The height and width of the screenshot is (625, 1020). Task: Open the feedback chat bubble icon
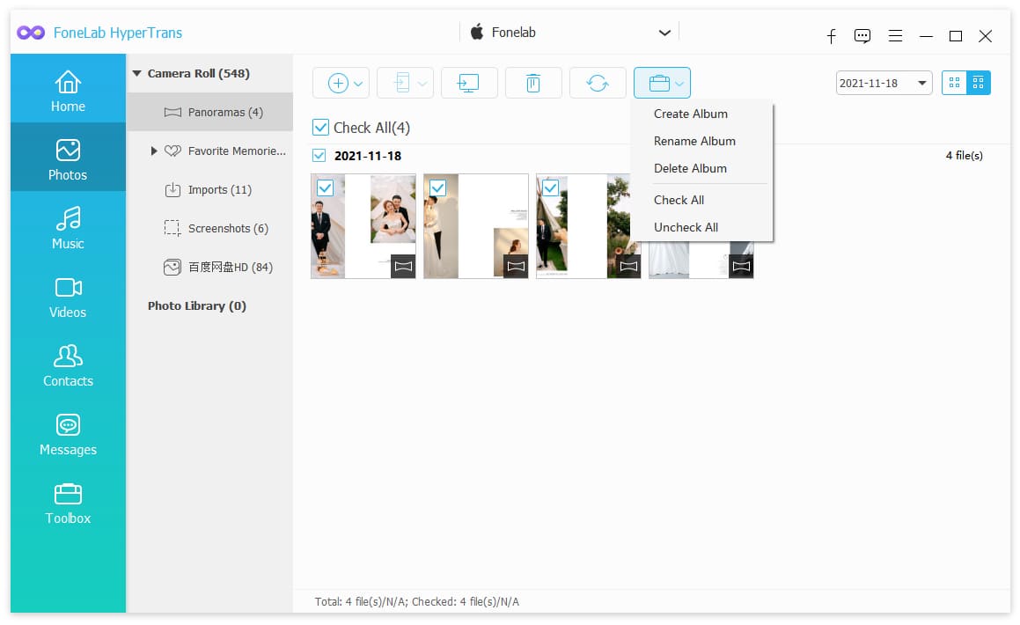(x=862, y=36)
